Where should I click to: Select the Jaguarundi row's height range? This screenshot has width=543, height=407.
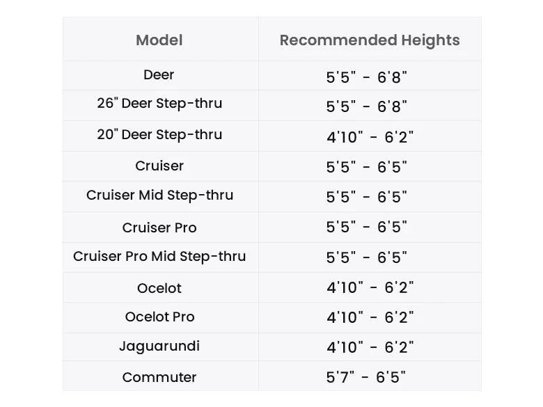tap(370, 347)
